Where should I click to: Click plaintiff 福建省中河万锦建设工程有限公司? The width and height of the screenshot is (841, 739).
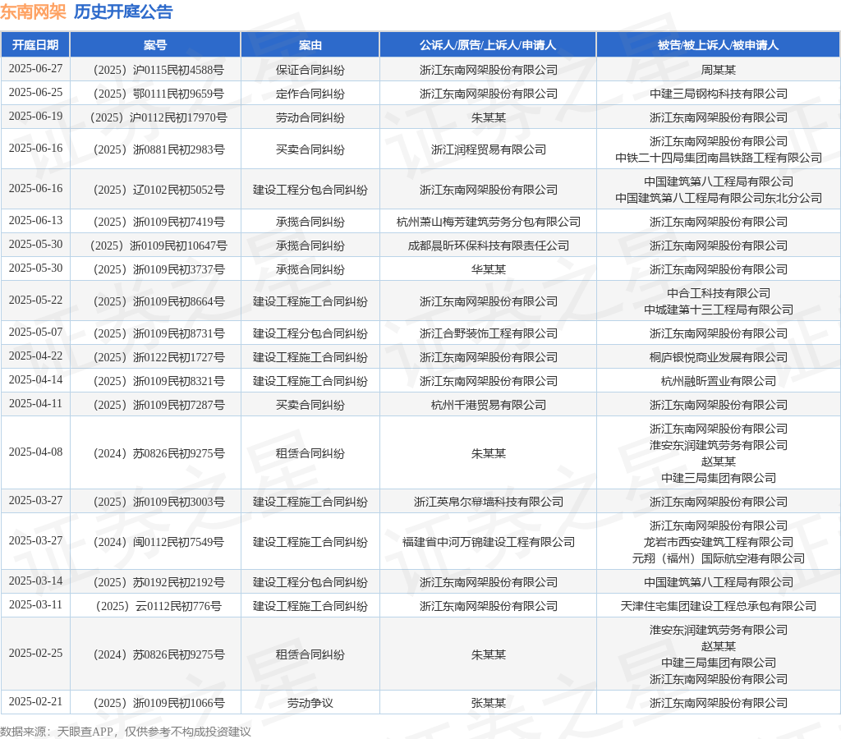point(488,541)
